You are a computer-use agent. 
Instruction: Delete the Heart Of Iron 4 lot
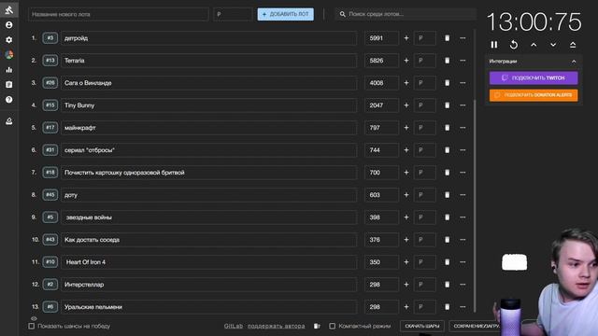click(x=447, y=262)
